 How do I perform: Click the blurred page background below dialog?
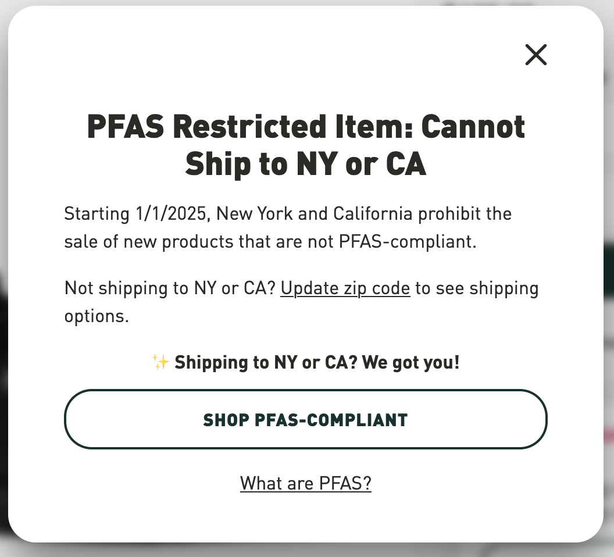click(305, 551)
